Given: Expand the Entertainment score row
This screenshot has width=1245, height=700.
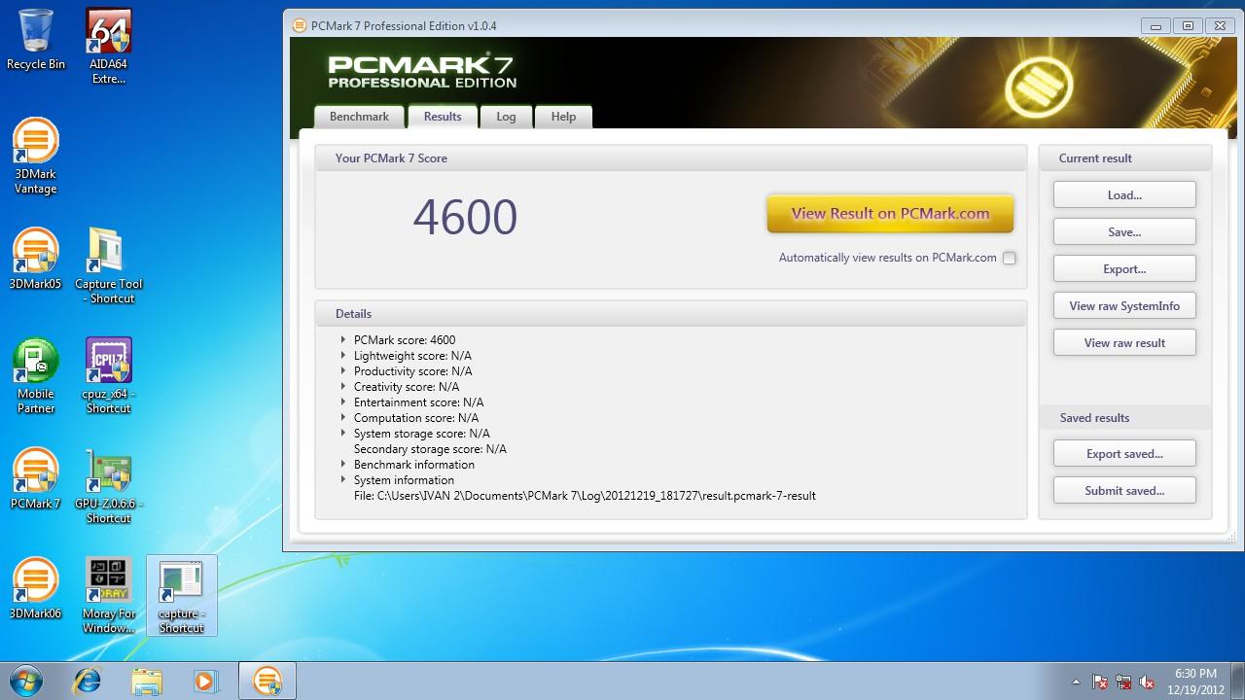Looking at the screenshot, I should (x=343, y=402).
